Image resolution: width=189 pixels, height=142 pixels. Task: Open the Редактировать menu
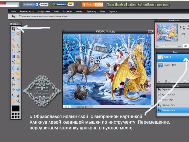pyautogui.click(x=26, y=11)
